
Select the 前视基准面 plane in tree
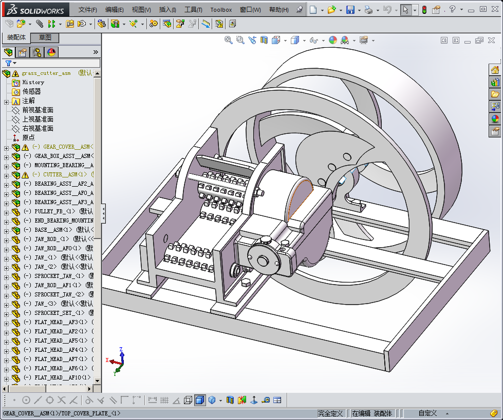[x=38, y=110]
